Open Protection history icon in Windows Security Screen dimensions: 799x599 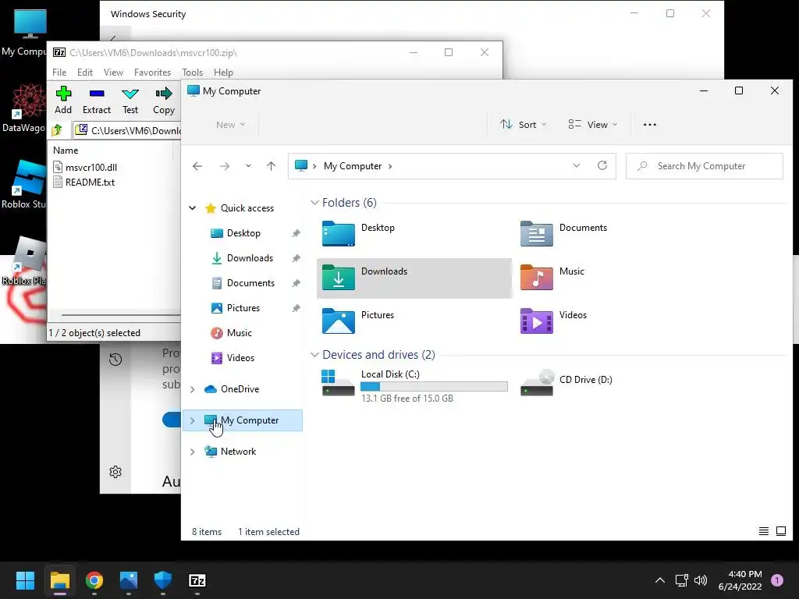point(115,360)
